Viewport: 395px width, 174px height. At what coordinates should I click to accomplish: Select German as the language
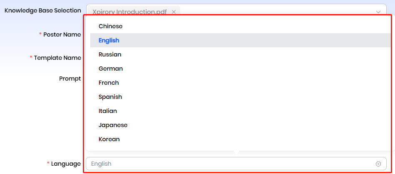111,69
